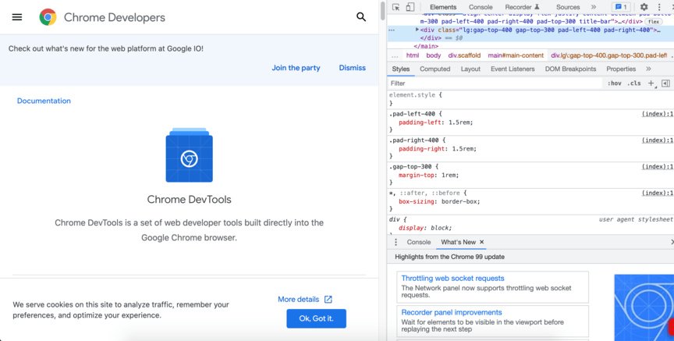Viewport: 674px width, 341px height.
Task: Open the Recorder panel tab
Action: [x=522, y=7]
